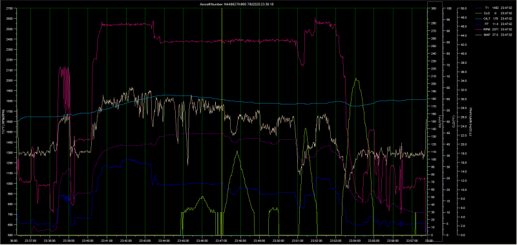Click the 23:42:00 time axis label
This screenshot has width=517, height=245.
126,240
